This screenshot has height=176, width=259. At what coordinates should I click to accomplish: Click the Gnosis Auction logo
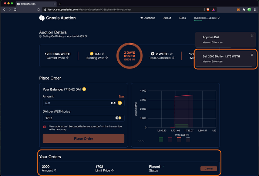(57, 18)
